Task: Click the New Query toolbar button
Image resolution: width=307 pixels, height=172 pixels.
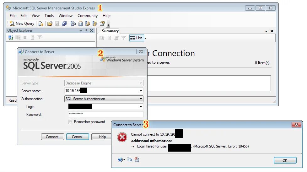Action: pos(22,24)
